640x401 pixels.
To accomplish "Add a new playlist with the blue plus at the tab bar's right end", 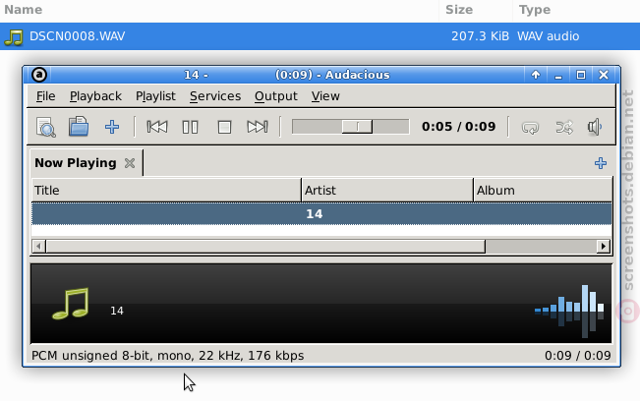I will point(601,163).
